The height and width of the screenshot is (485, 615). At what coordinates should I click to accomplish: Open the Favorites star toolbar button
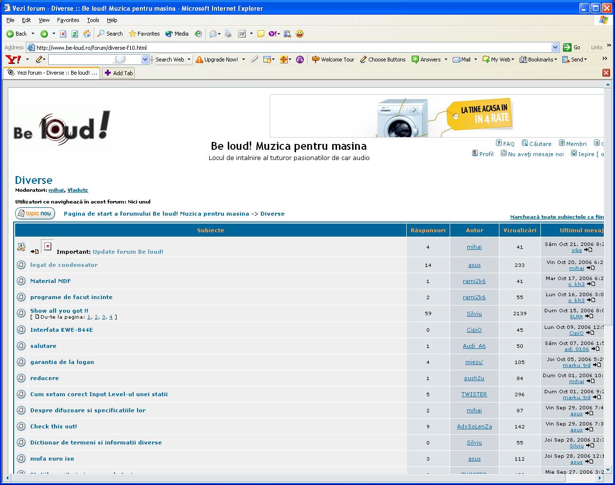click(x=144, y=34)
